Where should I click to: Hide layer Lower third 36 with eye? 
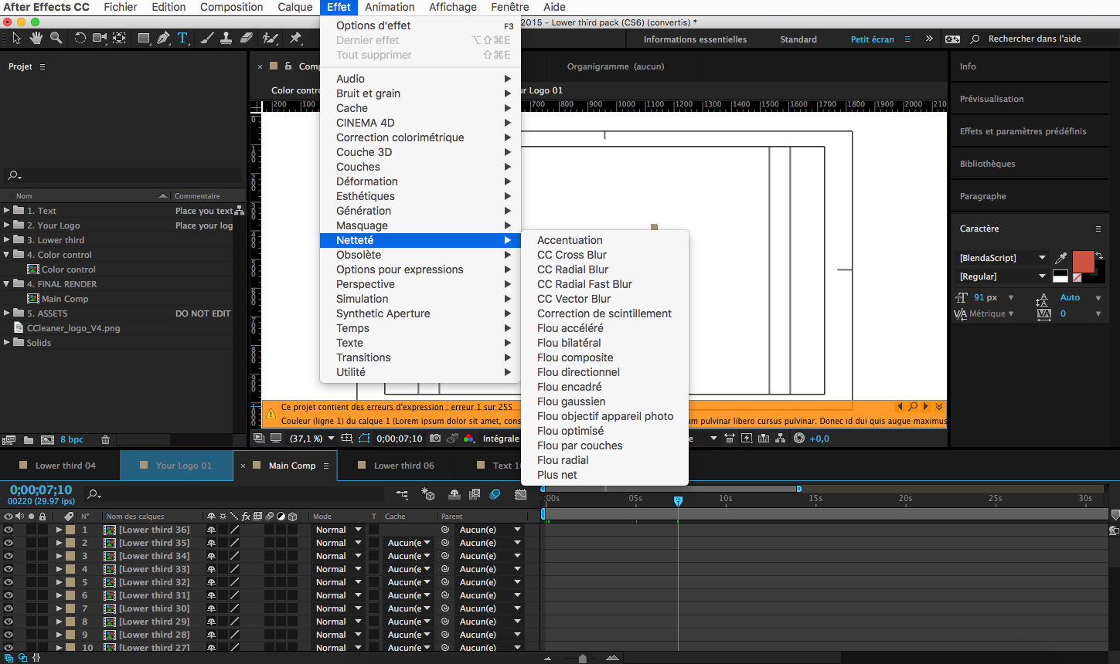pos(9,530)
